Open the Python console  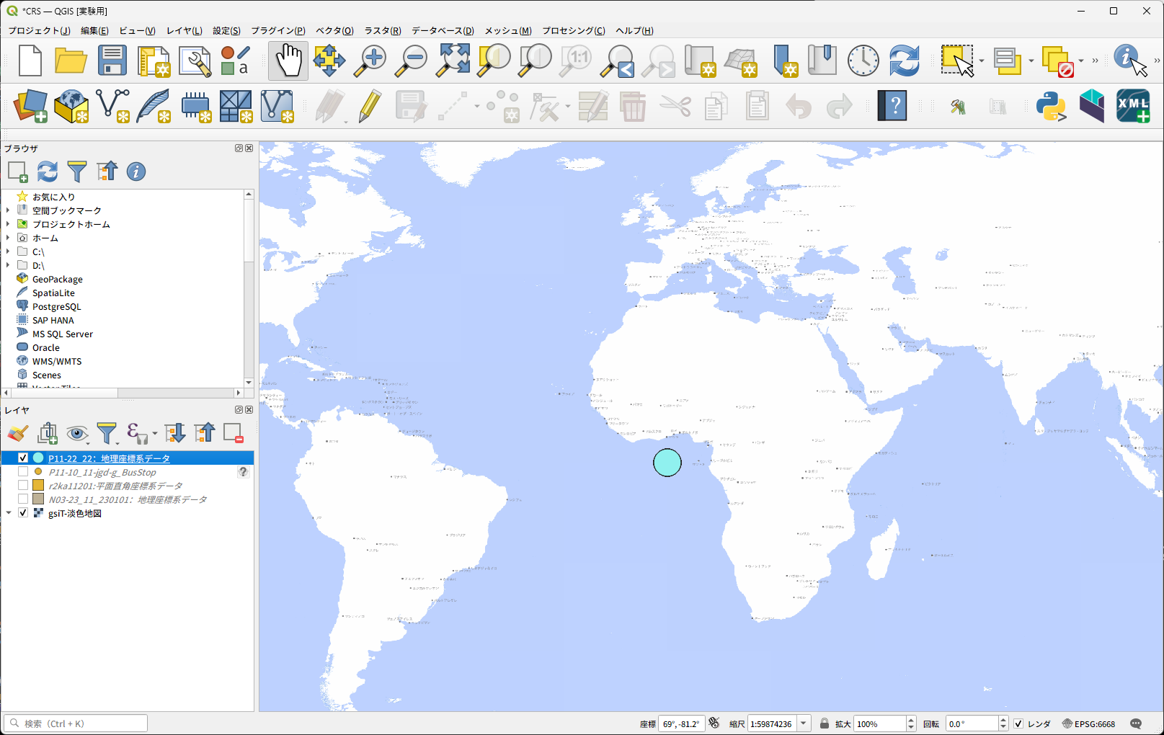(1050, 107)
